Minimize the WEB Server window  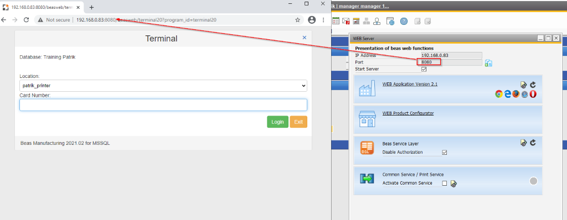(541, 38)
